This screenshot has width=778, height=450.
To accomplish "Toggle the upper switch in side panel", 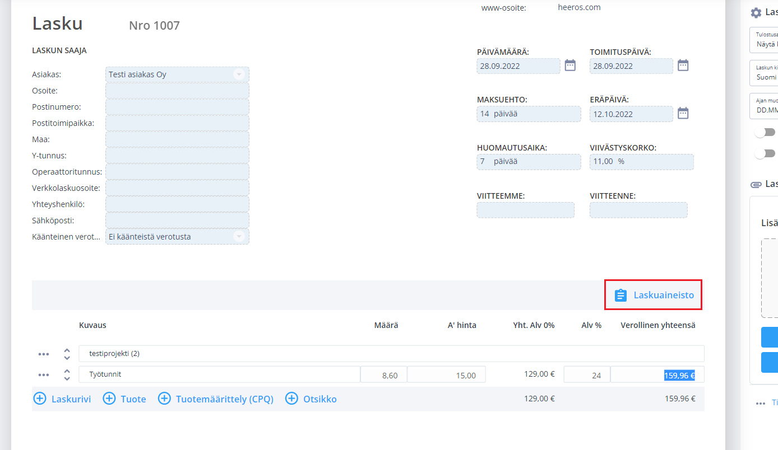I will point(765,132).
